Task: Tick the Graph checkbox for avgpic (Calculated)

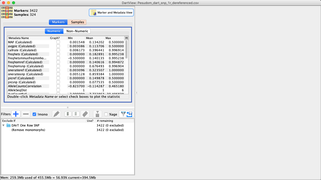Action: coord(58,46)
